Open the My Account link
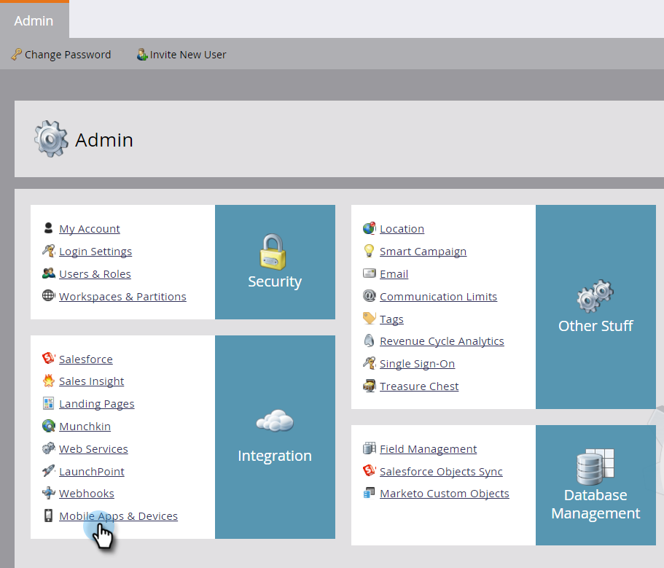This screenshot has height=568, width=664. (90, 229)
